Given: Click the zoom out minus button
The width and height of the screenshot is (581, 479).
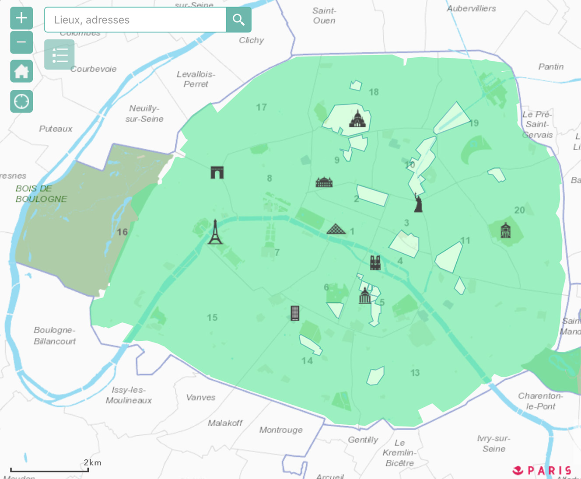Looking at the screenshot, I should pos(21,42).
